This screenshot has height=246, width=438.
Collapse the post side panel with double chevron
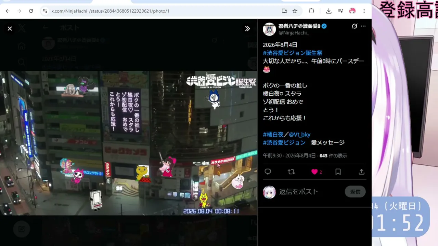tap(247, 29)
